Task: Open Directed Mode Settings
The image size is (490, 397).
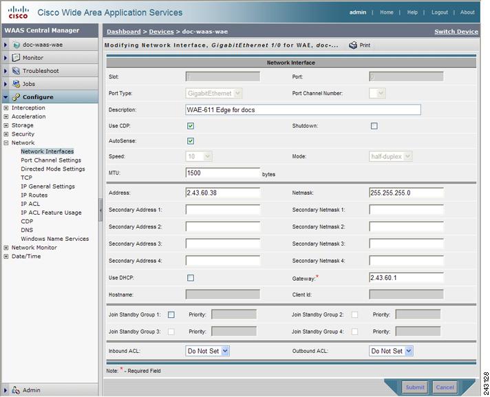Action: coord(53,169)
